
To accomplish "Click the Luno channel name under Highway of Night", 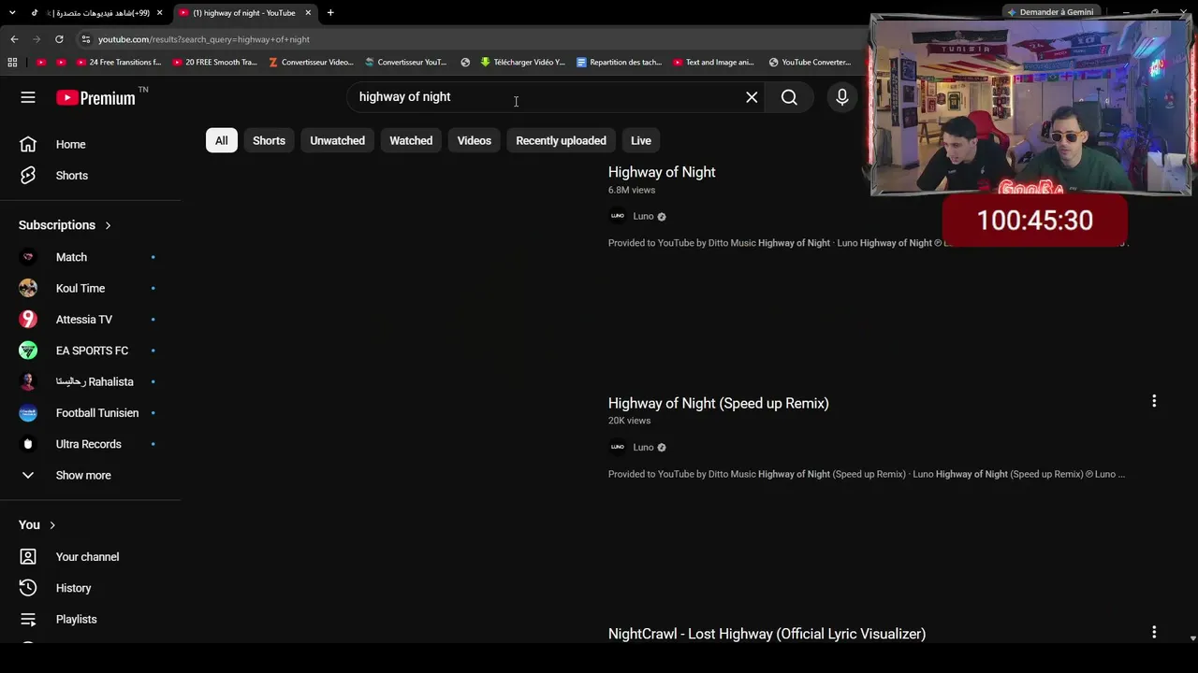I will click(x=643, y=216).
